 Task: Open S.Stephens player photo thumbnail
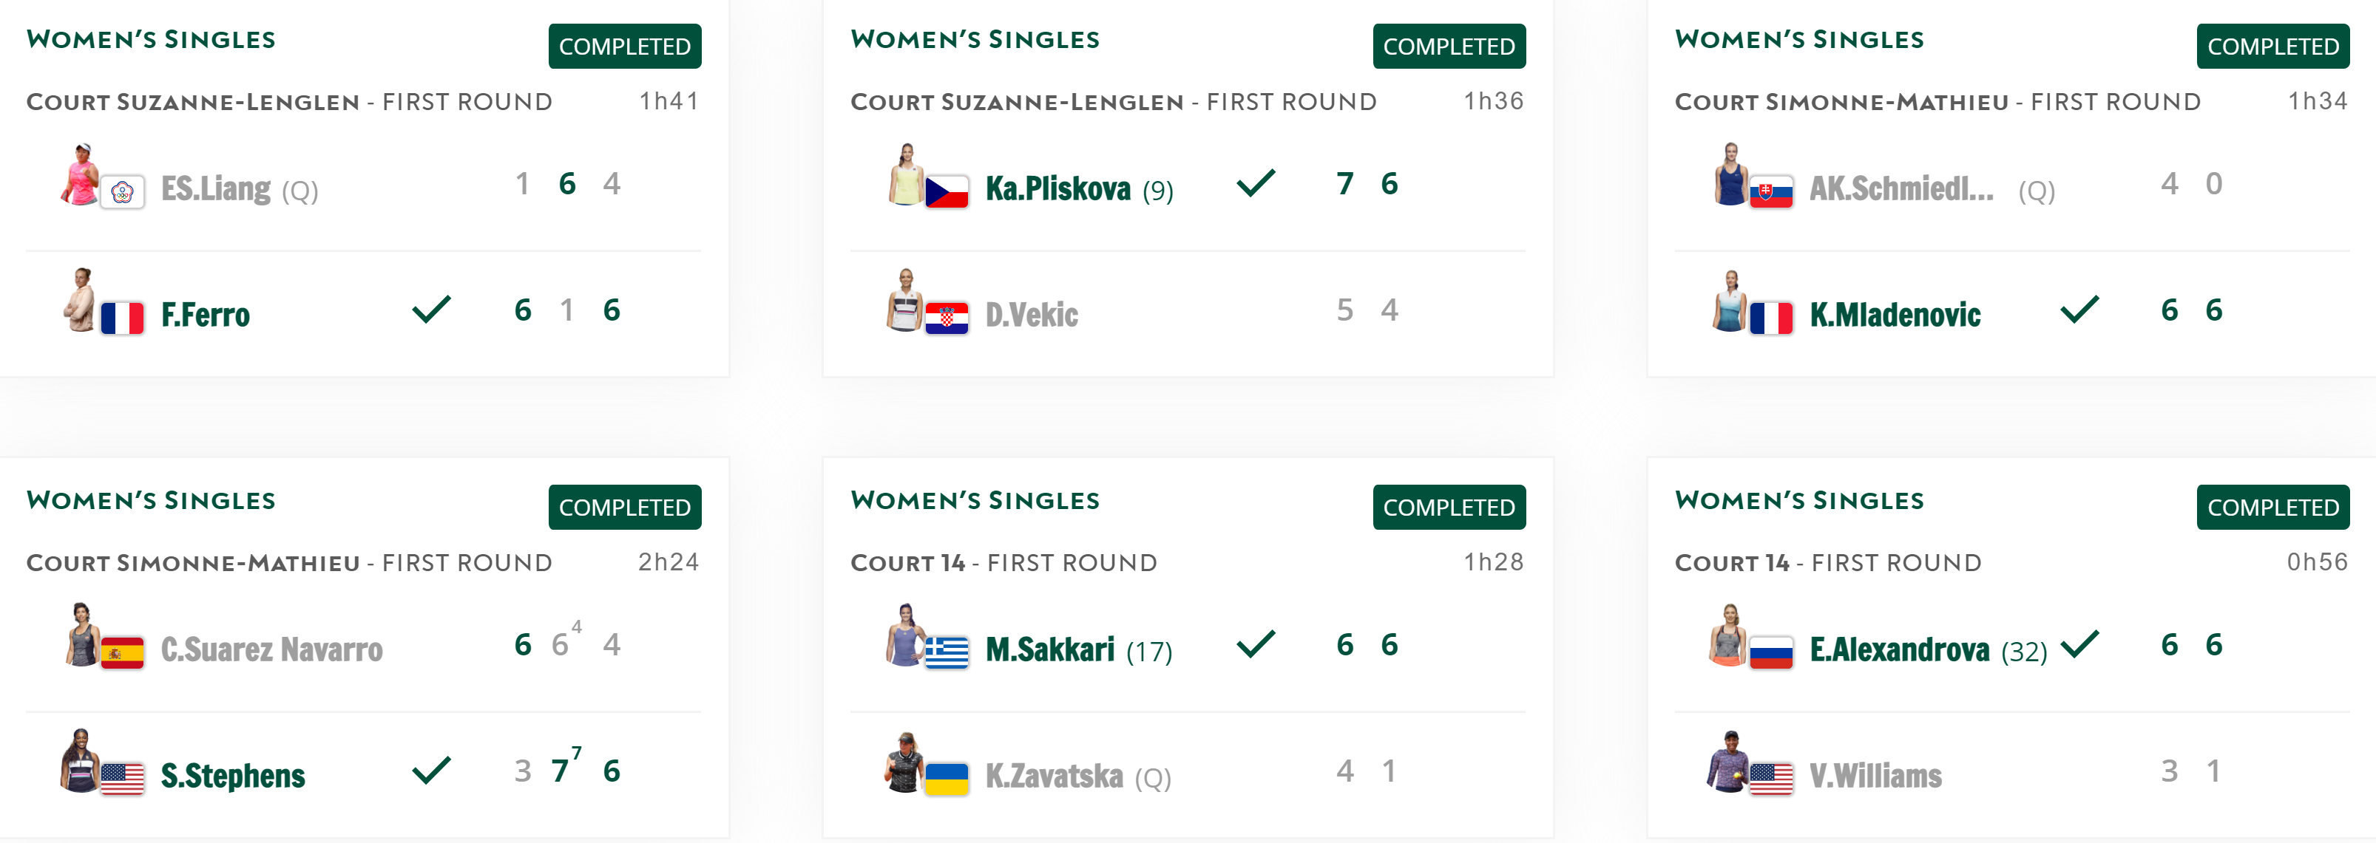click(81, 760)
